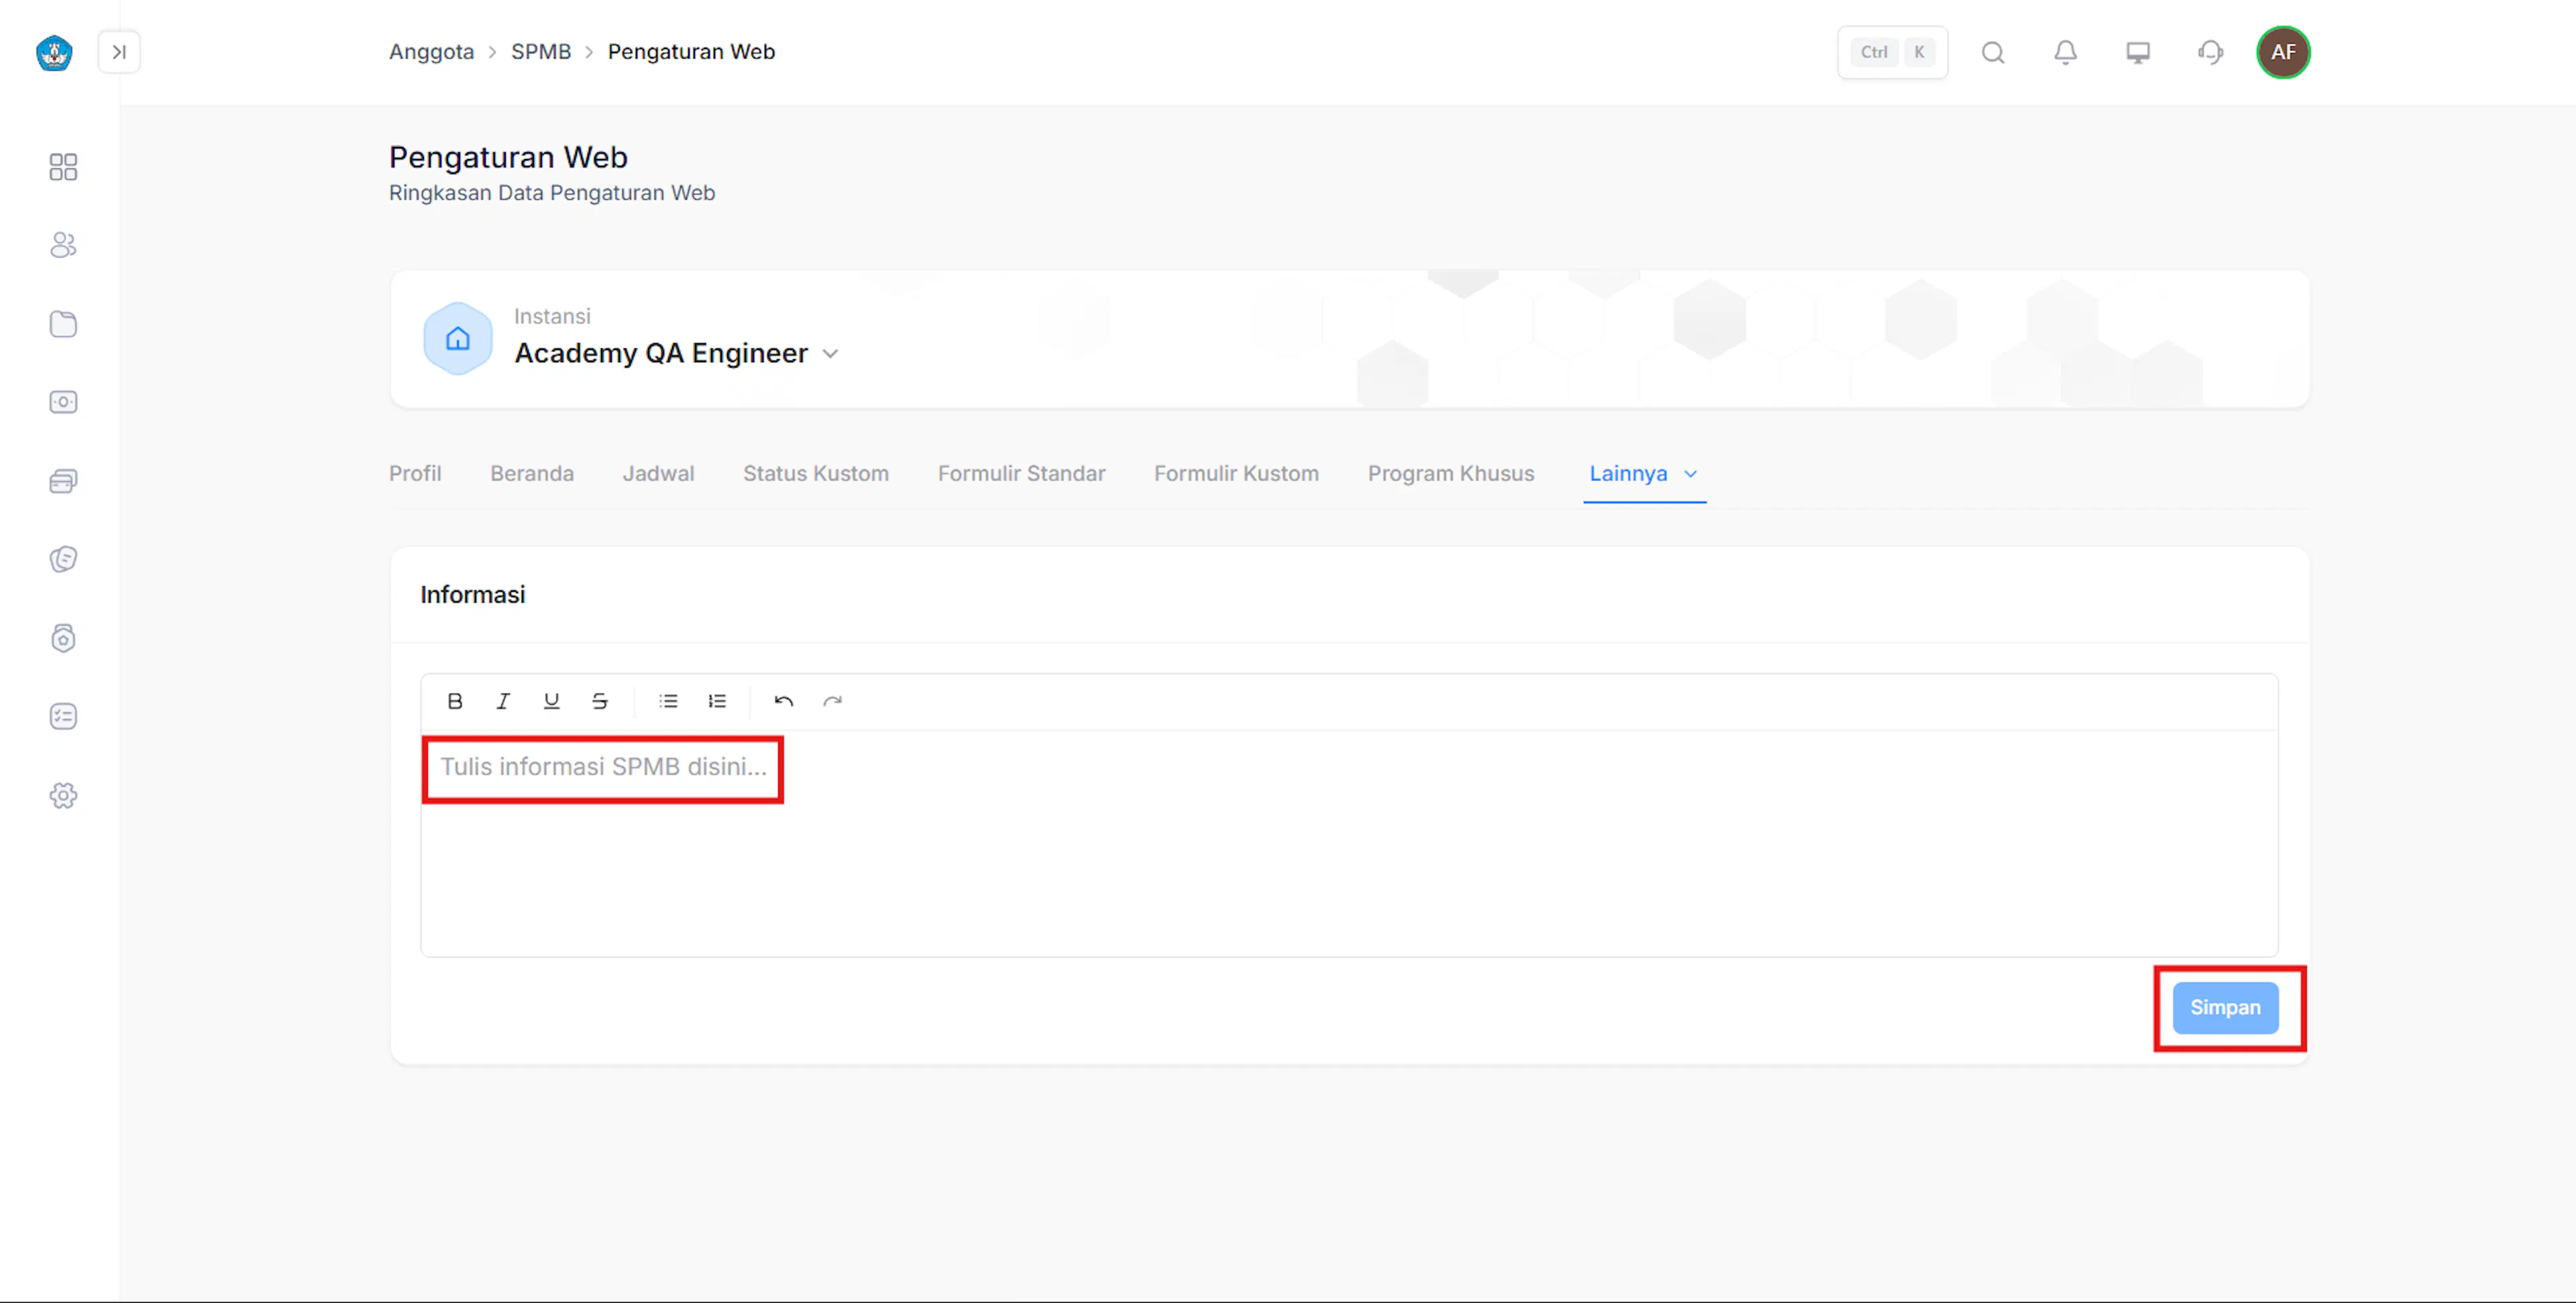Switch to the Beranda tab
The image size is (2576, 1303).
click(x=532, y=473)
